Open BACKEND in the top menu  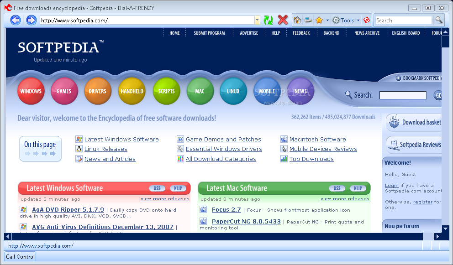pos(332,33)
